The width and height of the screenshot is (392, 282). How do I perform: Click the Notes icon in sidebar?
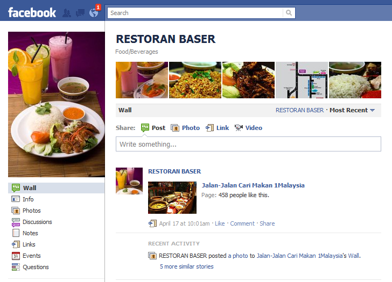(16, 233)
